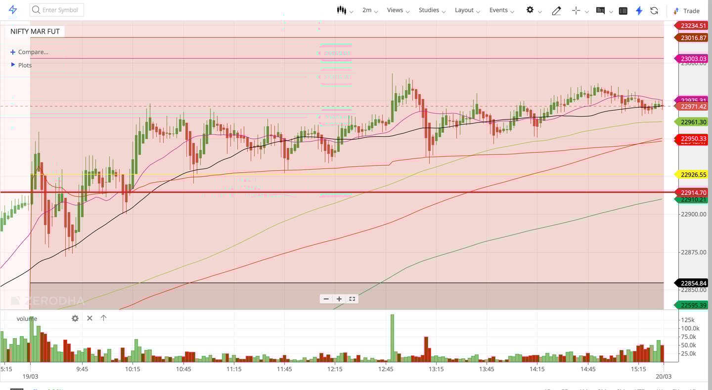This screenshot has height=390, width=712.
Task: Click the 22854.84 black price tag
Action: (692, 283)
